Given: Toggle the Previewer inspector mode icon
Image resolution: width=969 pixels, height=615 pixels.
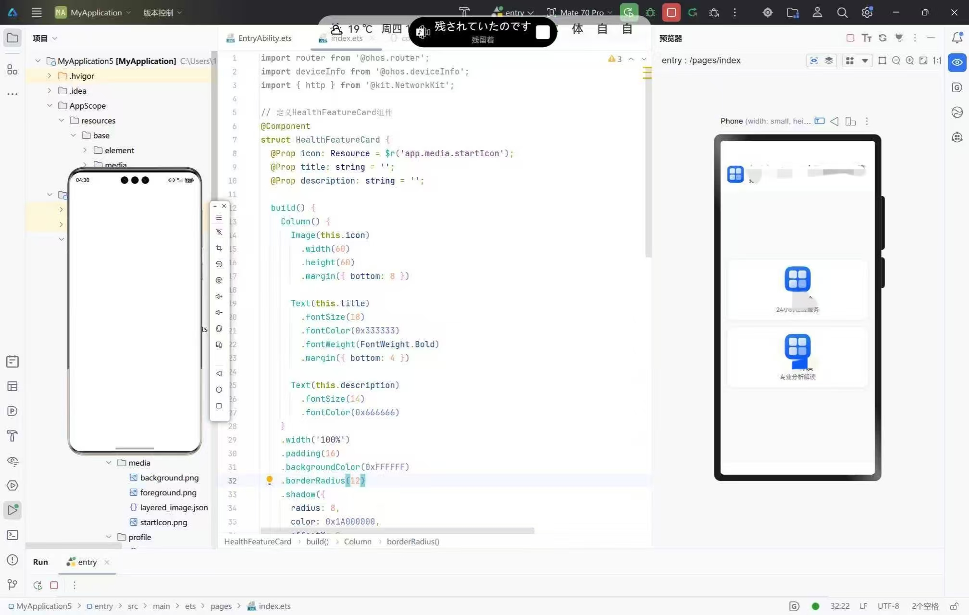Looking at the screenshot, I should click(x=814, y=61).
